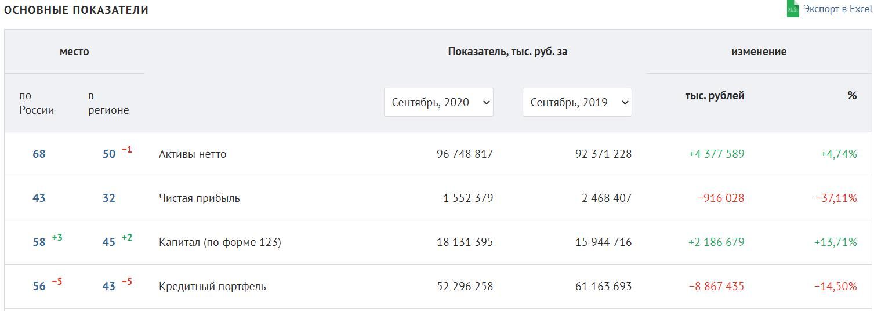Select regional rank 45 for Капитал
The height and width of the screenshot is (311, 874).
[109, 243]
